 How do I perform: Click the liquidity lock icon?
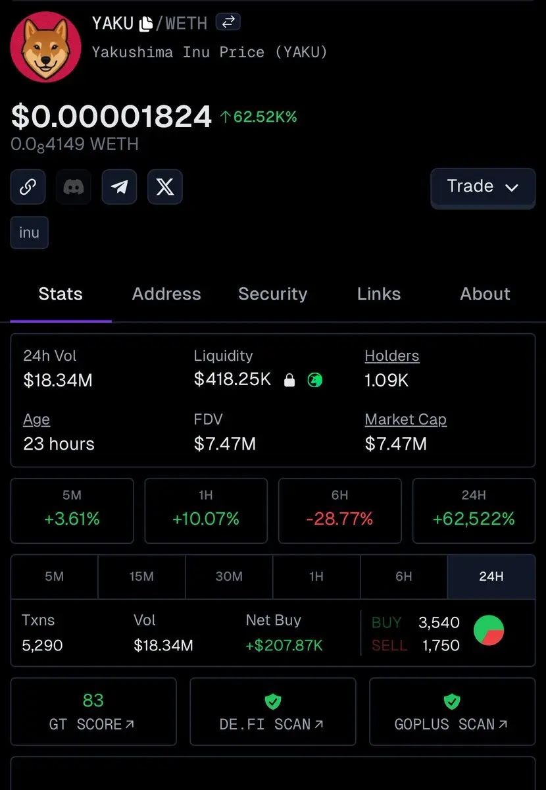tap(289, 380)
